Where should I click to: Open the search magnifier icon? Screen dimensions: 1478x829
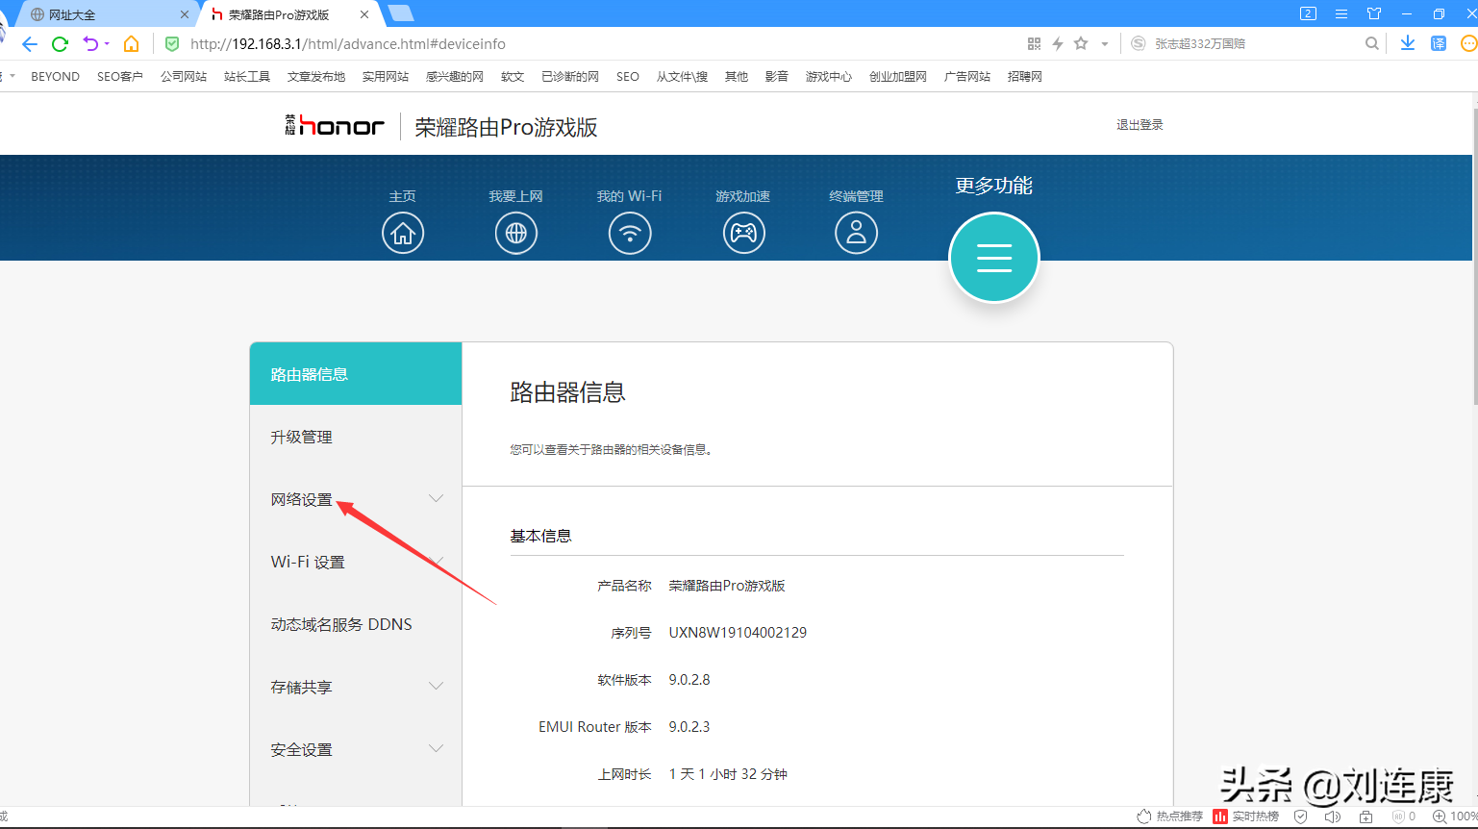[x=1372, y=43]
